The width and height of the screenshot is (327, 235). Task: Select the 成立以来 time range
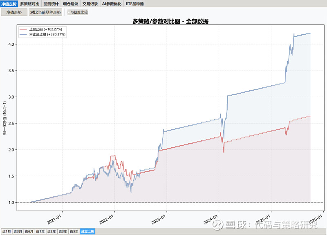(87, 231)
